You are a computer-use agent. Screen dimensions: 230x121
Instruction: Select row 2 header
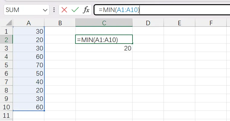[6, 40]
